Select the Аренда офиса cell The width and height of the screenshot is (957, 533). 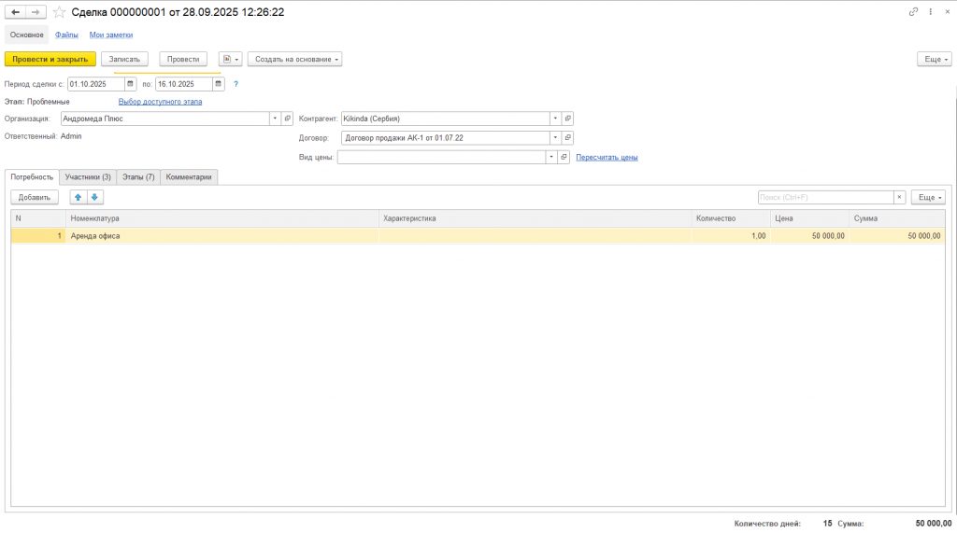tap(222, 236)
